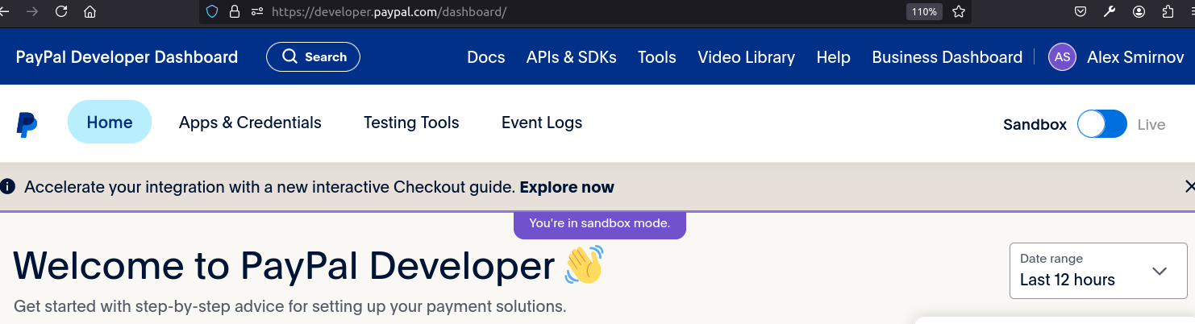The image size is (1195, 324).
Task: Dismiss the Checkout guide banner
Action: [x=1189, y=187]
